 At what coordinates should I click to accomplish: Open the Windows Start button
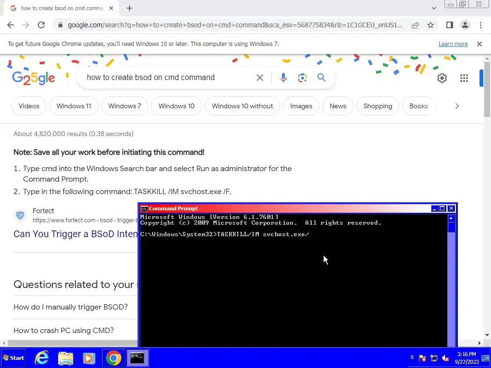13,358
